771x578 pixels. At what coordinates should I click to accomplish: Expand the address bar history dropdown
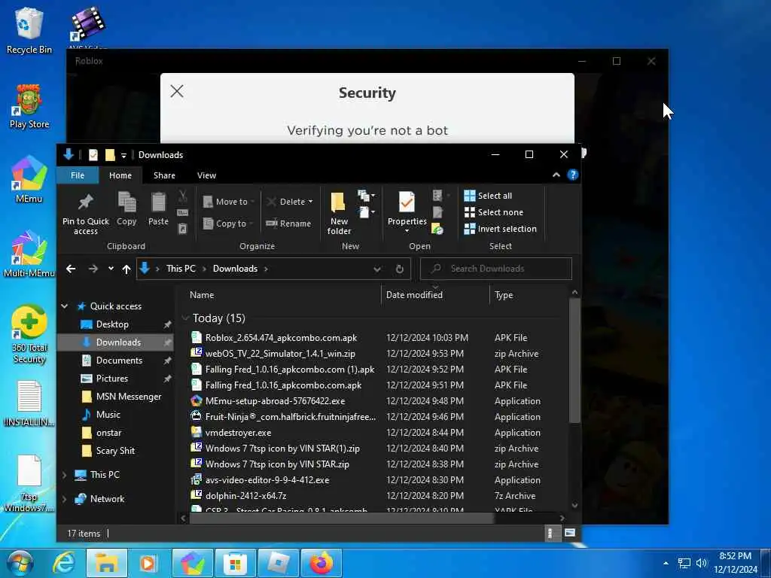coord(377,269)
